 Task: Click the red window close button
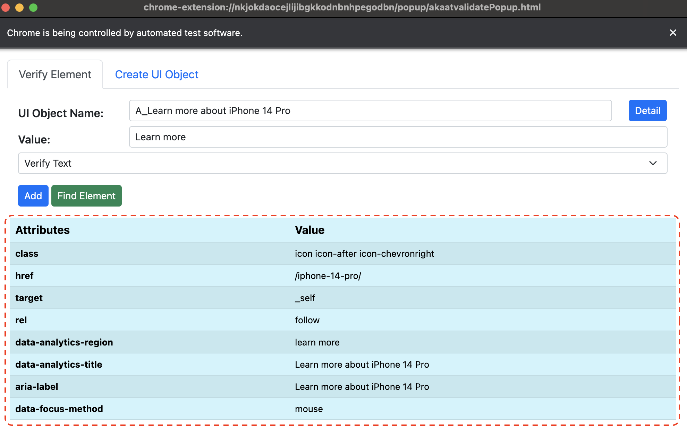pos(6,7)
